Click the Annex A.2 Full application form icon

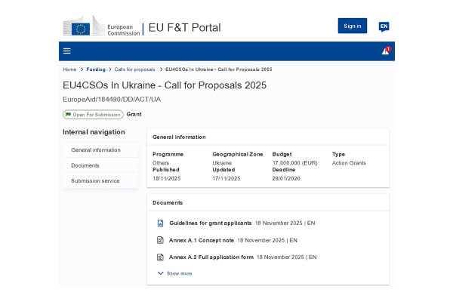[160, 257]
